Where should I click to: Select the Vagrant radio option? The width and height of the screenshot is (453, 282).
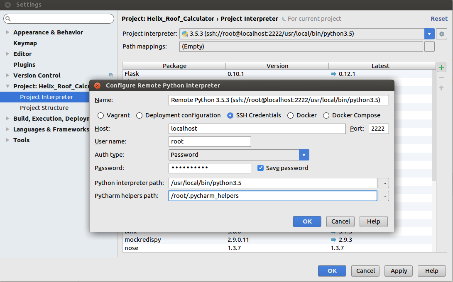100,115
